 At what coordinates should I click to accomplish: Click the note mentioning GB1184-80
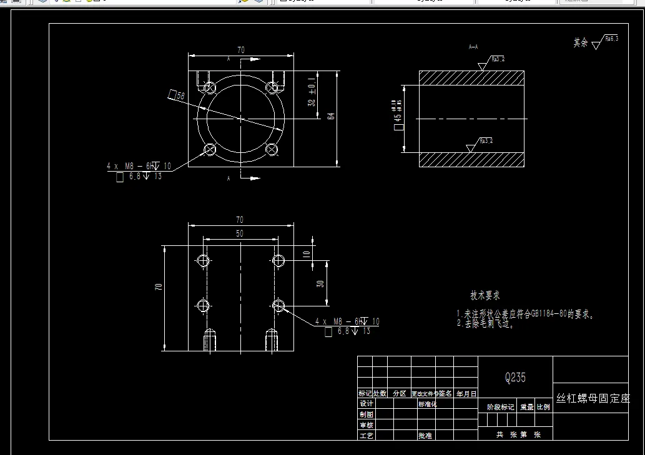tap(526, 315)
